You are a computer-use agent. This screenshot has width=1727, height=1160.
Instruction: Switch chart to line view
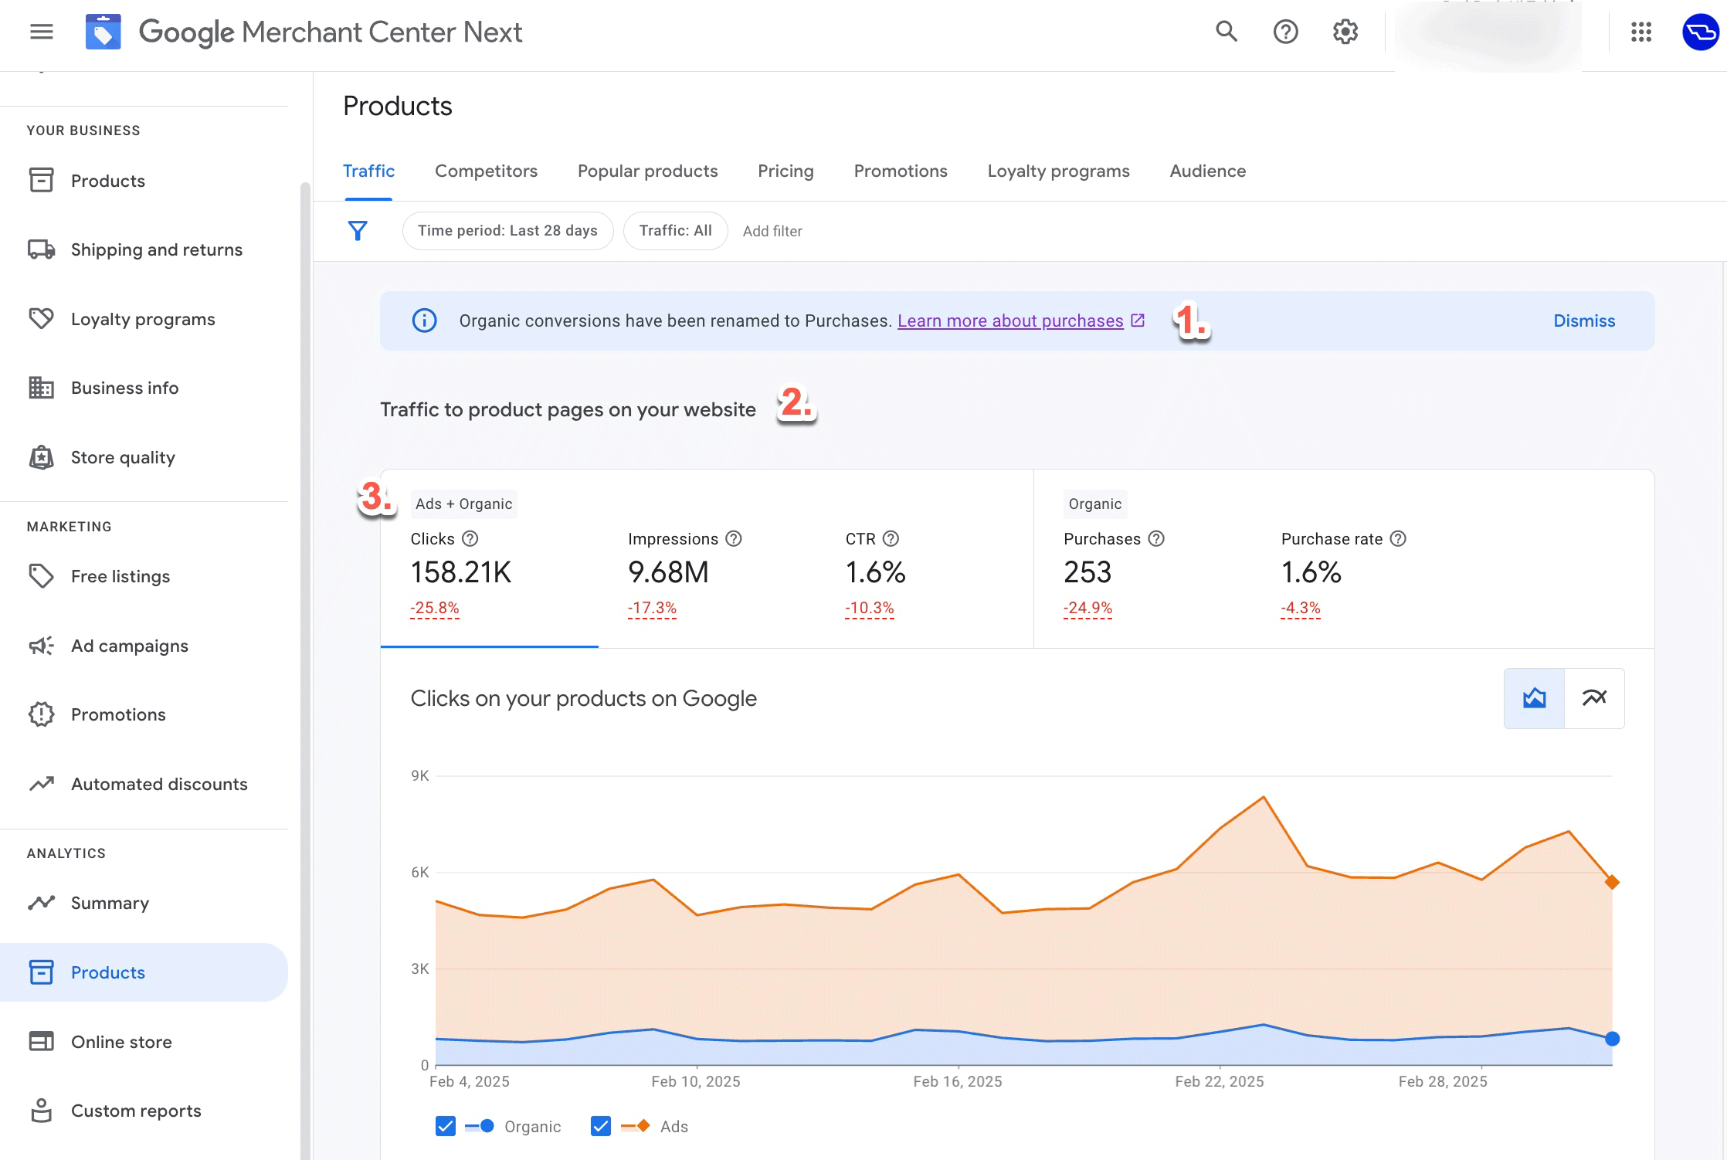(1594, 697)
